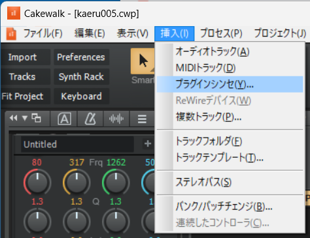Click the Frq label in EQ

(x=95, y=162)
